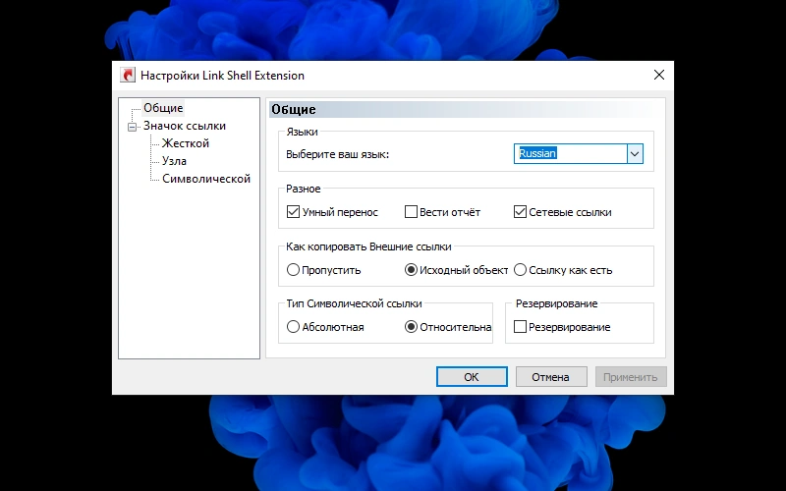Open the Узла tree entry
Image resolution: width=786 pixels, height=491 pixels.
[x=174, y=161]
